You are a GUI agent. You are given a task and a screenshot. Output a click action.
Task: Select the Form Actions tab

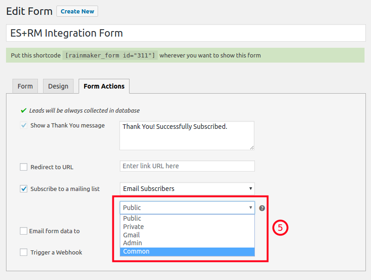pyautogui.click(x=104, y=86)
